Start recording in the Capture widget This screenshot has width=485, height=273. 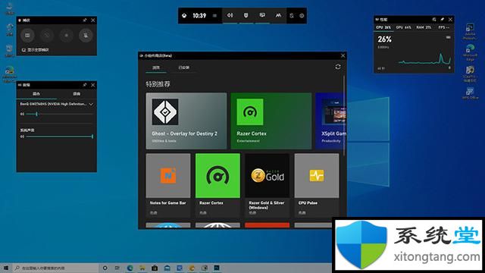[66, 36]
